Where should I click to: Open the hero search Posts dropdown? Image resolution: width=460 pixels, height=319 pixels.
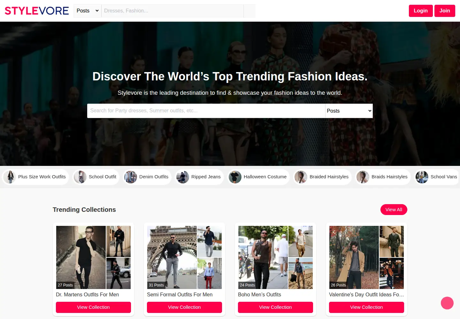click(349, 111)
